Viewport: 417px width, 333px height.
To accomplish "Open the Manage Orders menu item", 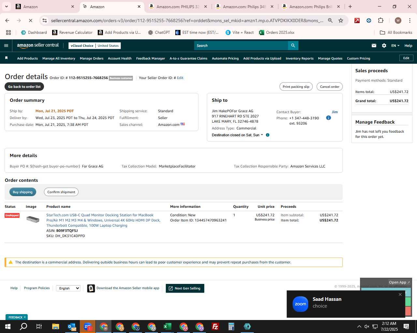I will pyautogui.click(x=92, y=59).
